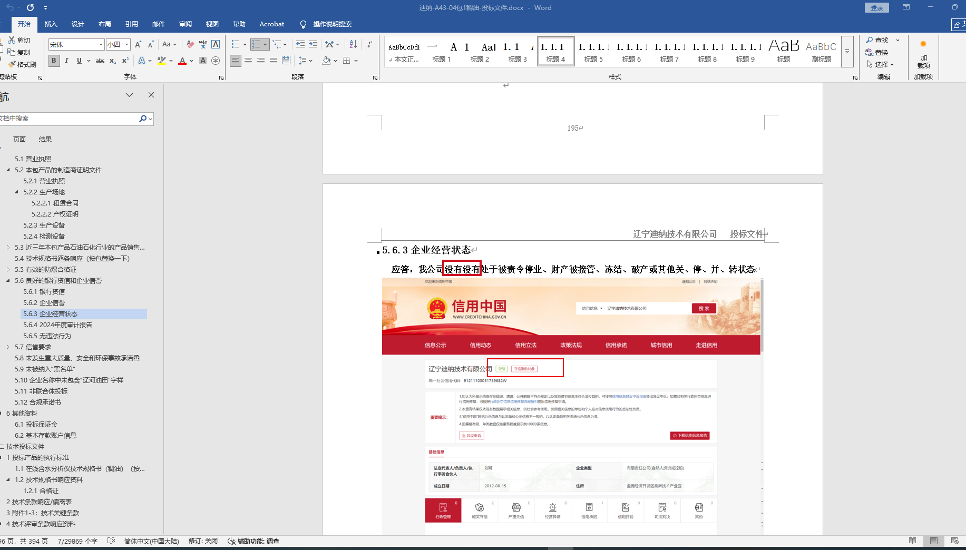Switch to Web Layout view in status bar
This screenshot has height=550, width=966.
(x=955, y=541)
